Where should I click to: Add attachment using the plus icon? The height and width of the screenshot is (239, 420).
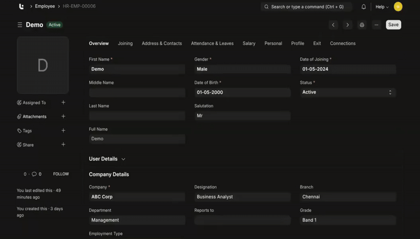click(64, 117)
